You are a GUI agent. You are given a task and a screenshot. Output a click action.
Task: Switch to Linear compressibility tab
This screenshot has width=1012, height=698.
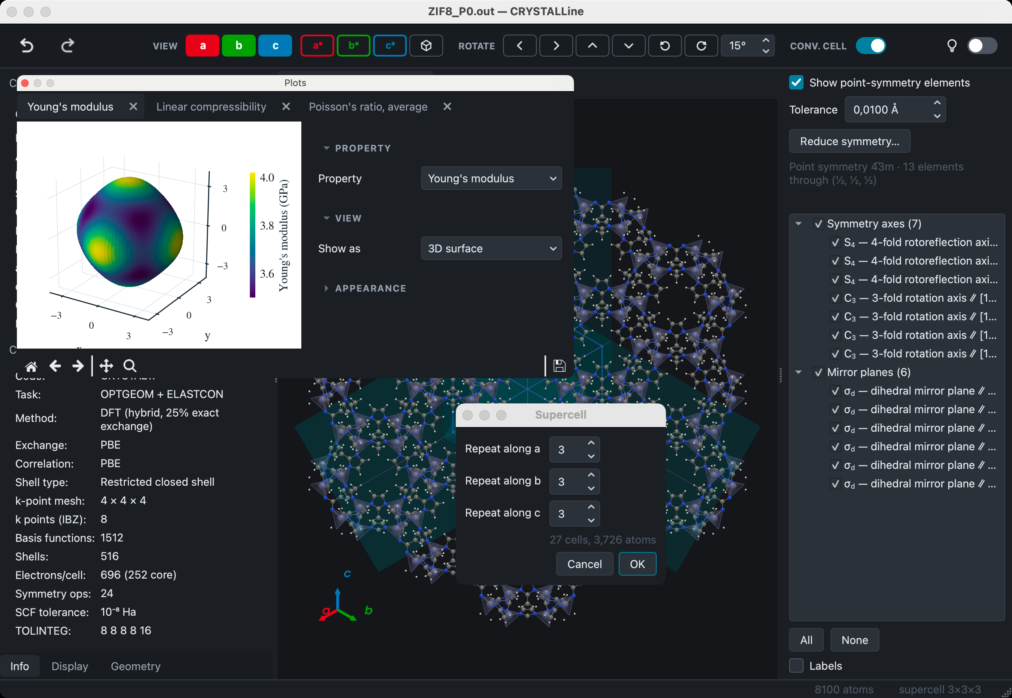click(211, 107)
